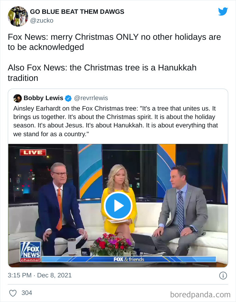Click the GO BLUE BEAT THEM DAWGS display name
236x302 pixels.
pyautogui.click(x=77, y=11)
